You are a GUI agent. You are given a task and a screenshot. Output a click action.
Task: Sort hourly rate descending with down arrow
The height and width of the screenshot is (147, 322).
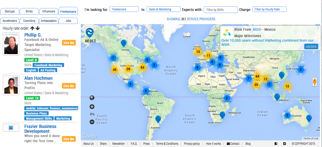coord(37,28)
